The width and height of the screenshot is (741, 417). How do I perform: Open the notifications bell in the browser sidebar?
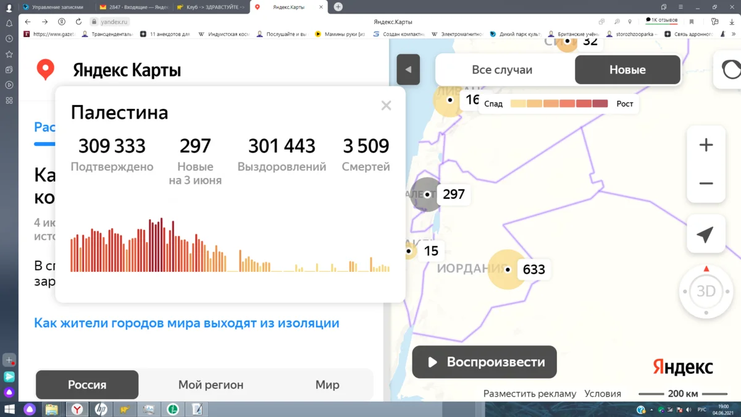click(x=9, y=23)
